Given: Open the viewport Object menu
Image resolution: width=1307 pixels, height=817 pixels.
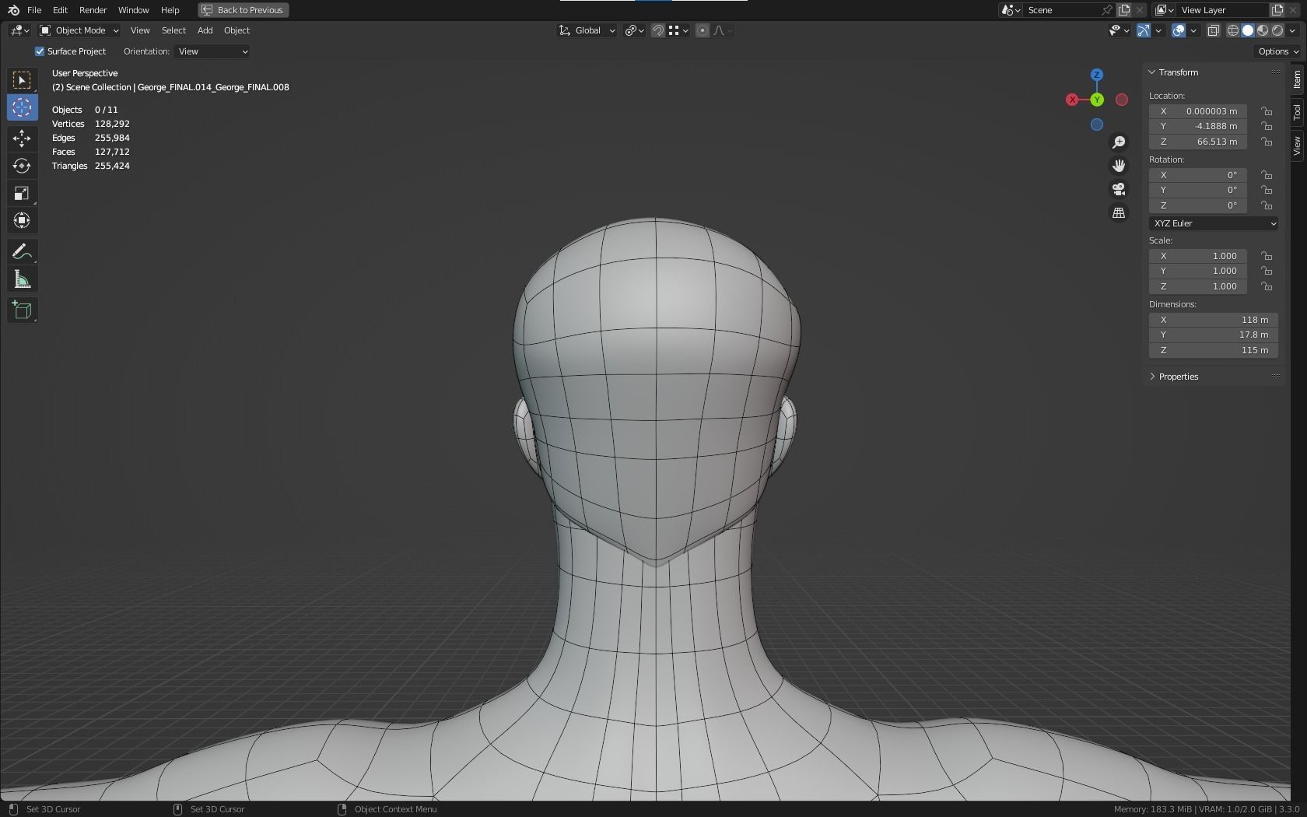Looking at the screenshot, I should 237,30.
